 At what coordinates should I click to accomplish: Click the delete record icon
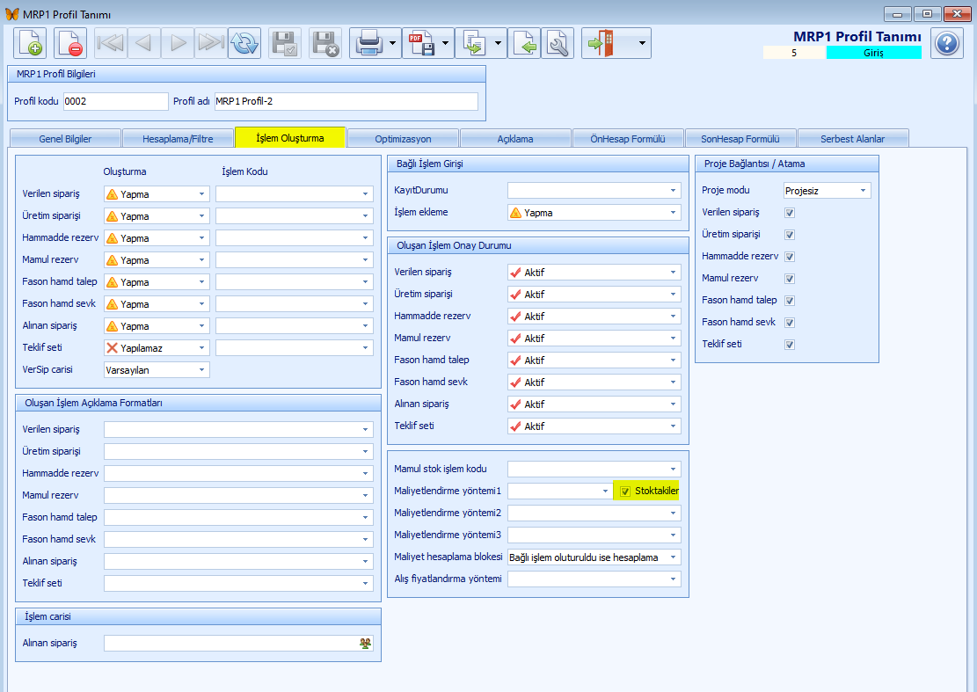coord(70,43)
